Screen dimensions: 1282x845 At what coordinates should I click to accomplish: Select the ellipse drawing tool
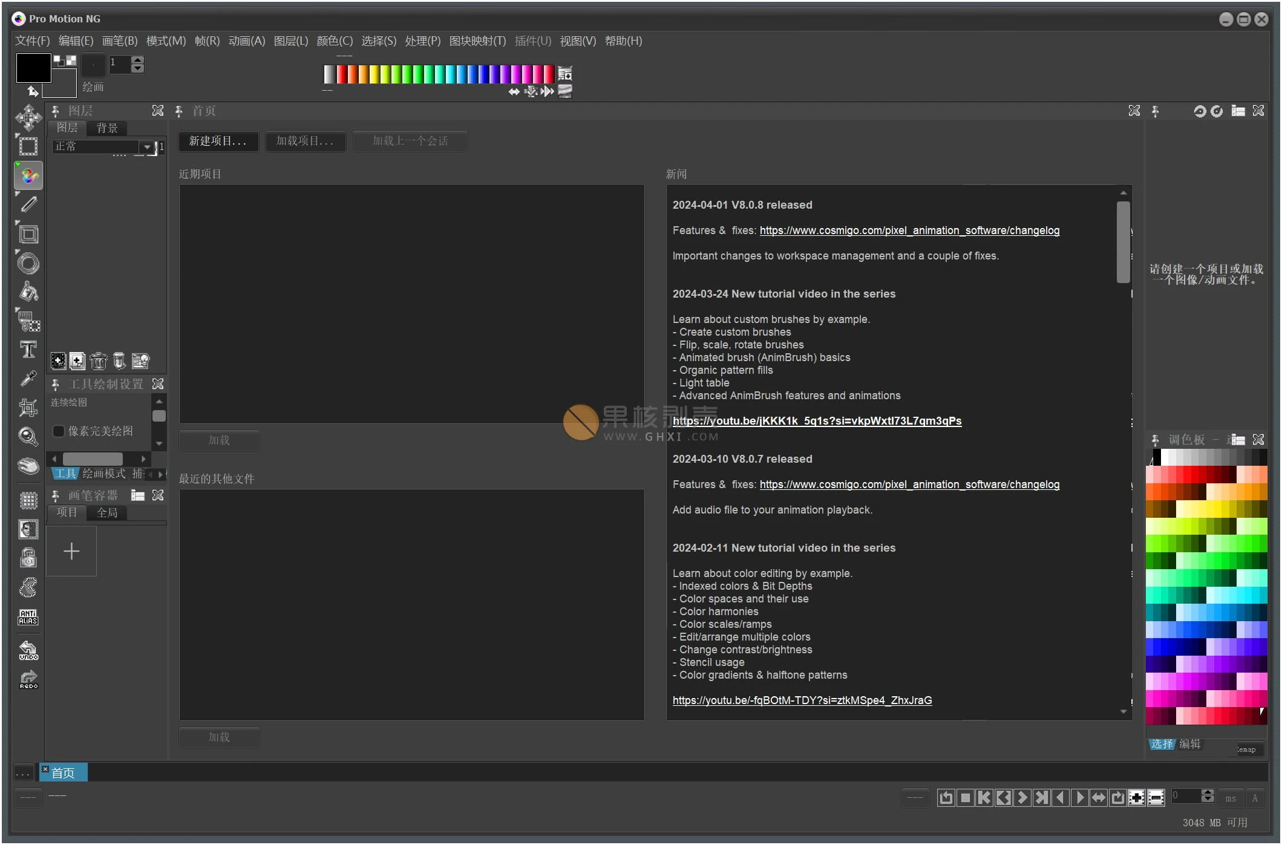(28, 263)
